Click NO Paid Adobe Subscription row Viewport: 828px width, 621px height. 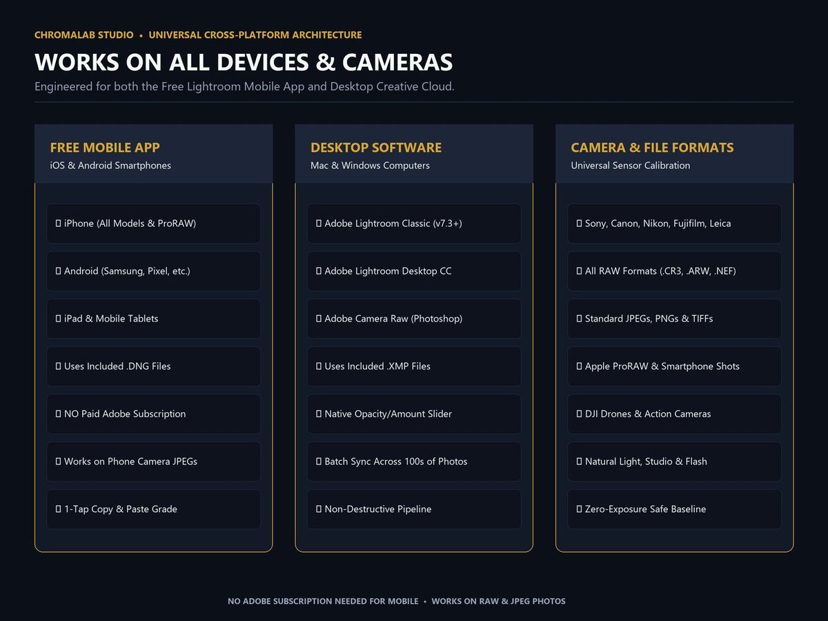click(154, 414)
